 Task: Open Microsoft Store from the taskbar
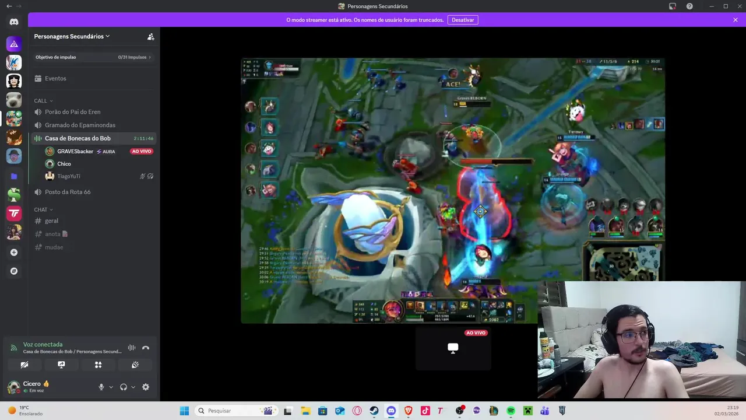[x=322, y=411]
